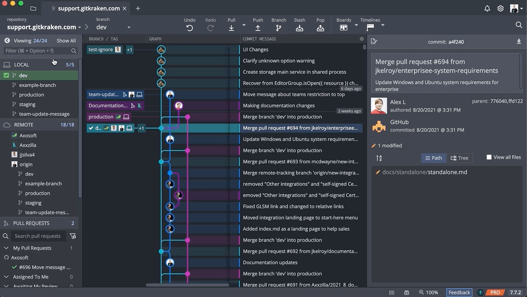This screenshot has width=527, height=297.
Task: Add a new tab with plus
Action: 138,8
